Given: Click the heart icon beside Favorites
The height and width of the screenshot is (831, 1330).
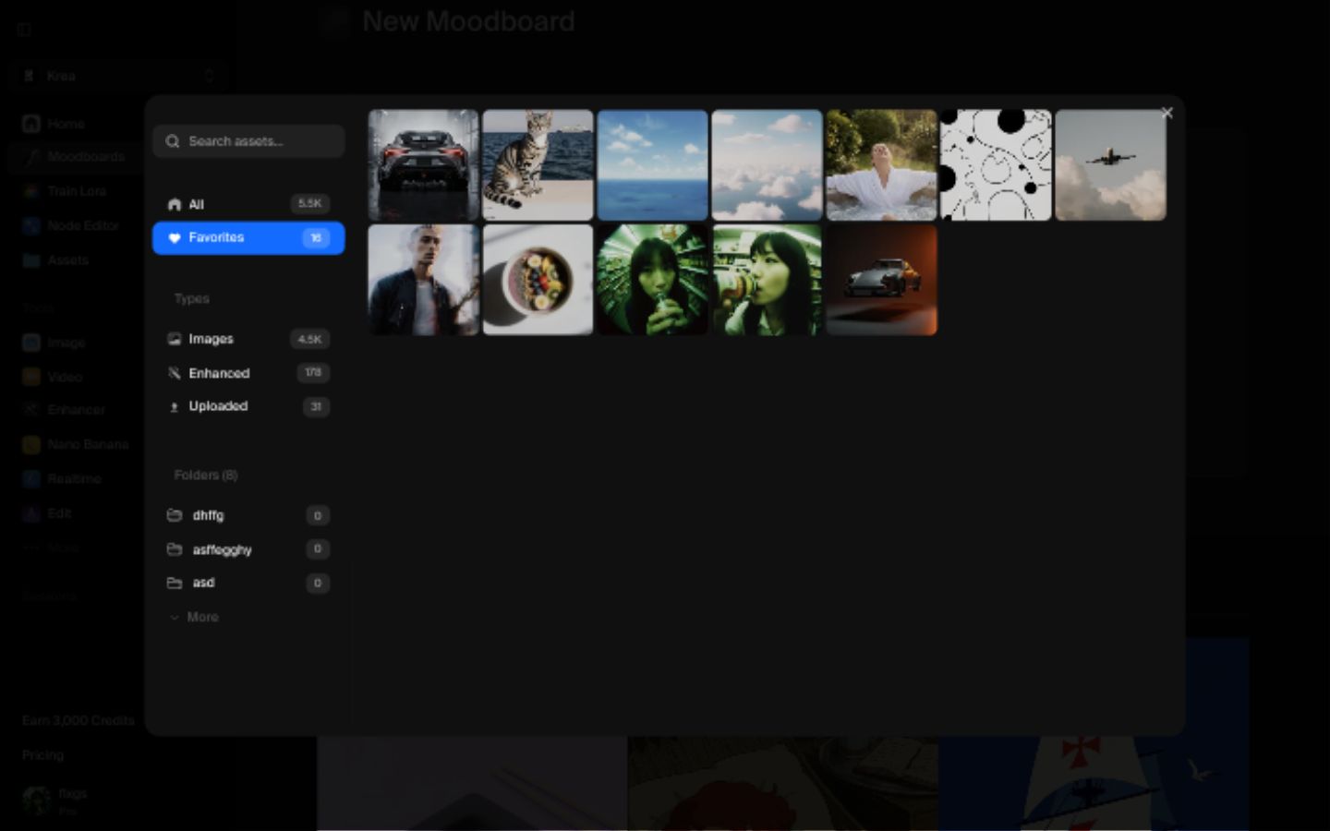Looking at the screenshot, I should [175, 238].
